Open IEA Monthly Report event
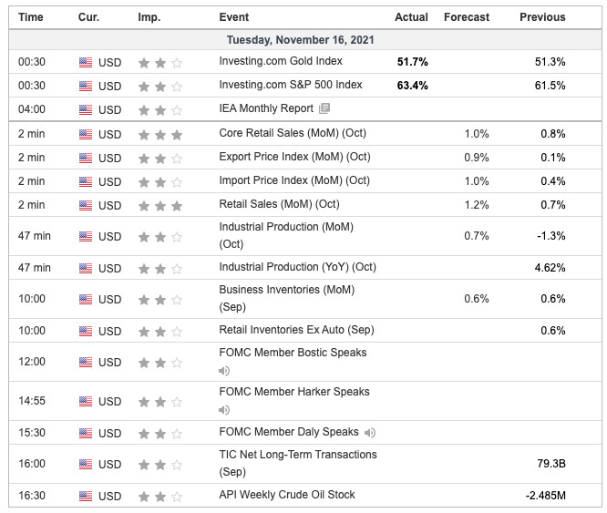This screenshot has height=513, width=607. click(266, 108)
